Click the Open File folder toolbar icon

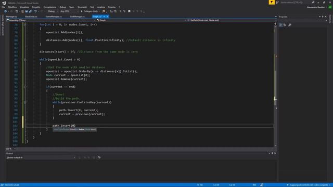coord(22,11)
